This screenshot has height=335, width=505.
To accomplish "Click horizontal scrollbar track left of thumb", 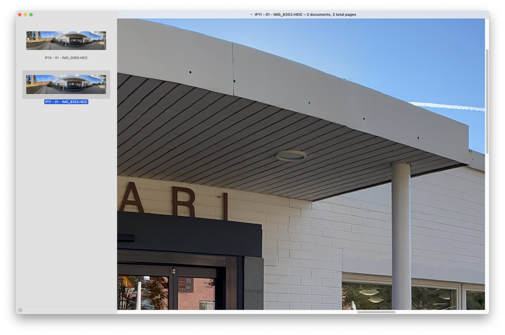I will click(227, 312).
